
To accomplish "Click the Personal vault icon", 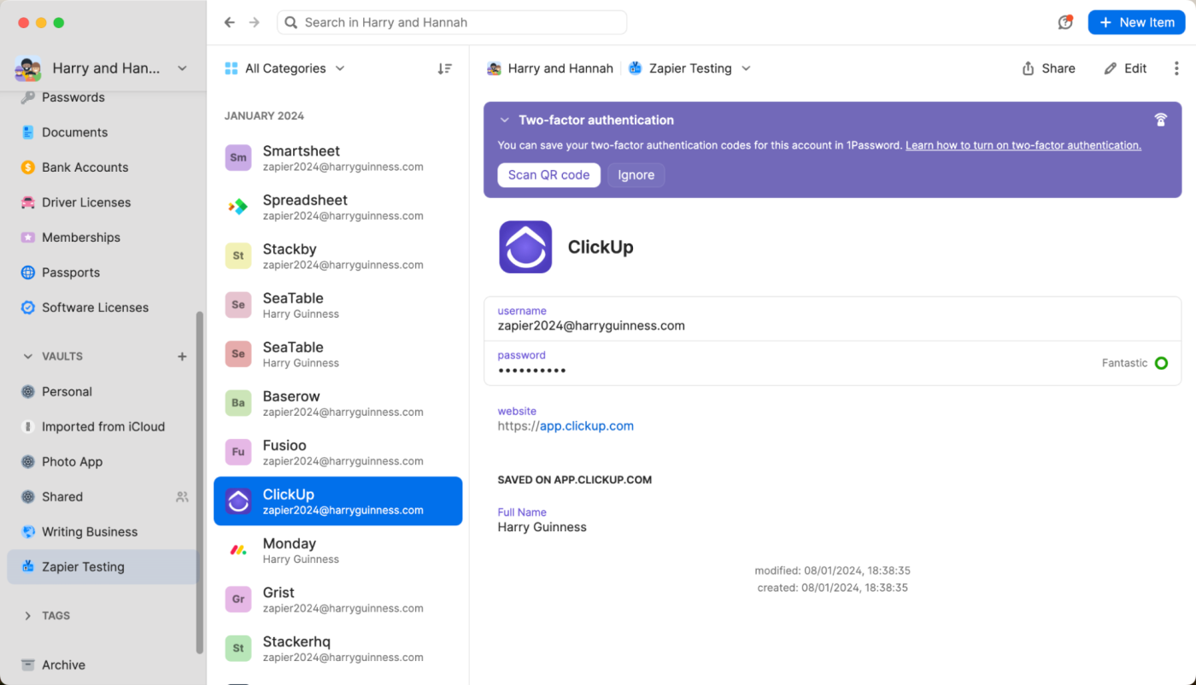I will pos(28,391).
